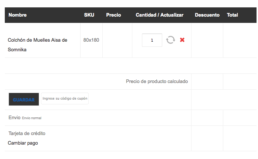
Task: Click the Total column header
Action: click(232, 15)
